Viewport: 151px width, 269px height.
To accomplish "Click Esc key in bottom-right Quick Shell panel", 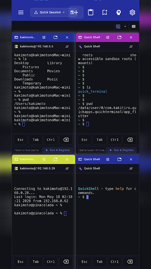I will click(85, 262).
